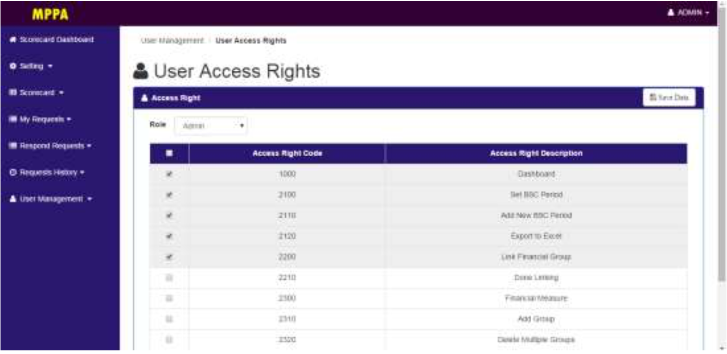
Task: Enable the Done Linking 2210 checkbox
Action: tap(169, 278)
